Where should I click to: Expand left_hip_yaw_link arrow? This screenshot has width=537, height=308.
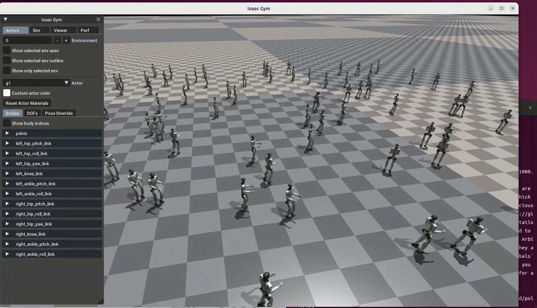click(7, 163)
